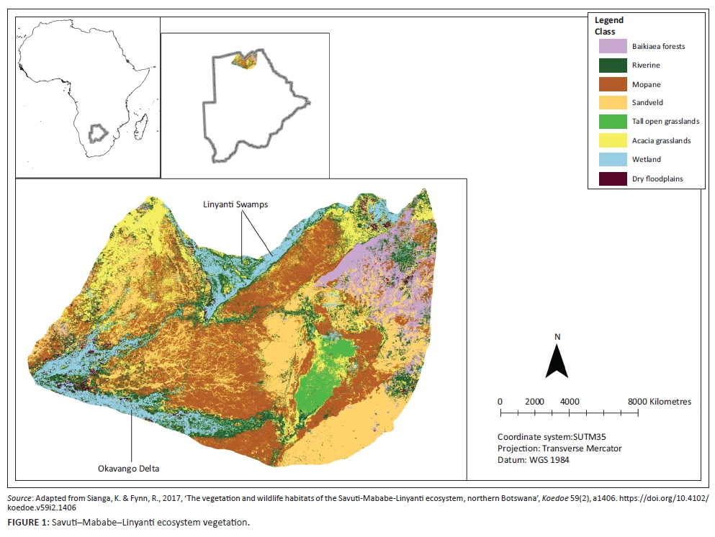This screenshot has height=537, width=715.
Task: Click the Legend heading text
Action: tap(608, 20)
